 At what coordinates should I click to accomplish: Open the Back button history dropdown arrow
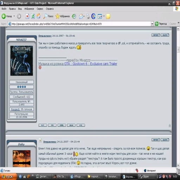14,16
